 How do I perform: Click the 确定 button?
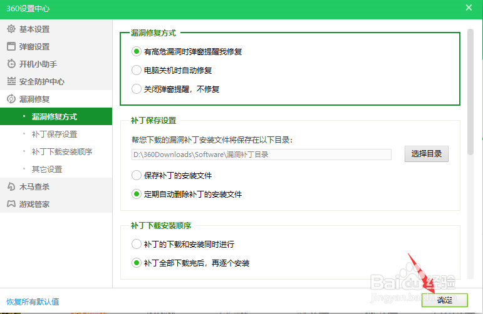(x=445, y=300)
